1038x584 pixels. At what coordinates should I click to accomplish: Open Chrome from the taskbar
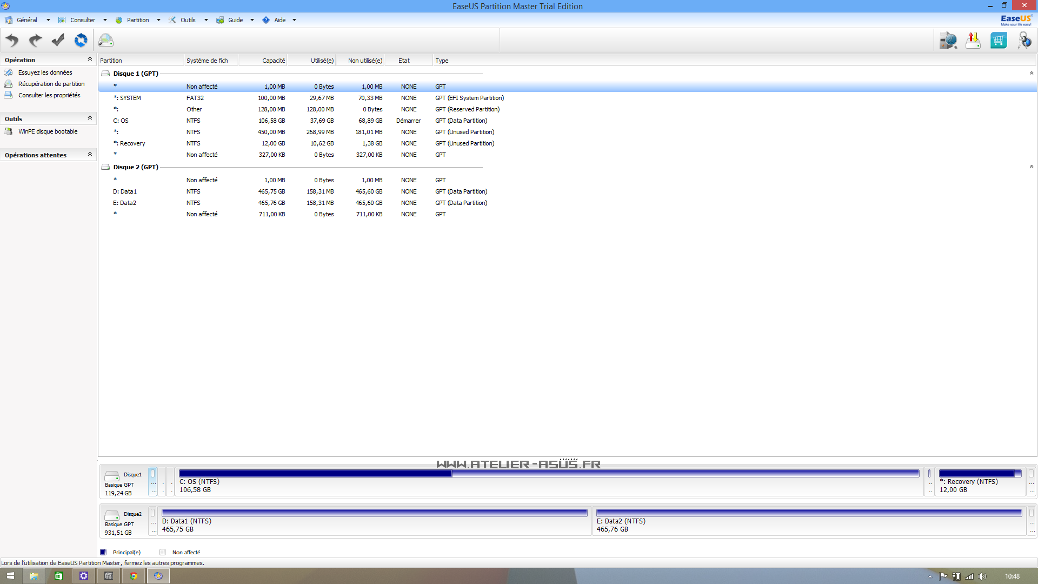tap(134, 576)
